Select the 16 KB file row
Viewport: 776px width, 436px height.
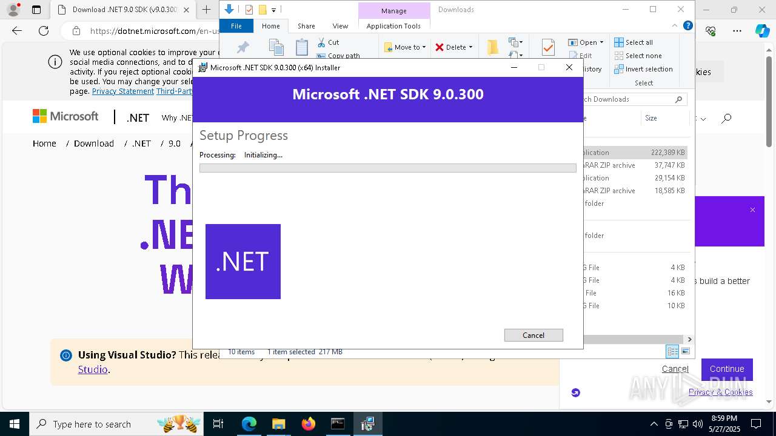pos(635,293)
